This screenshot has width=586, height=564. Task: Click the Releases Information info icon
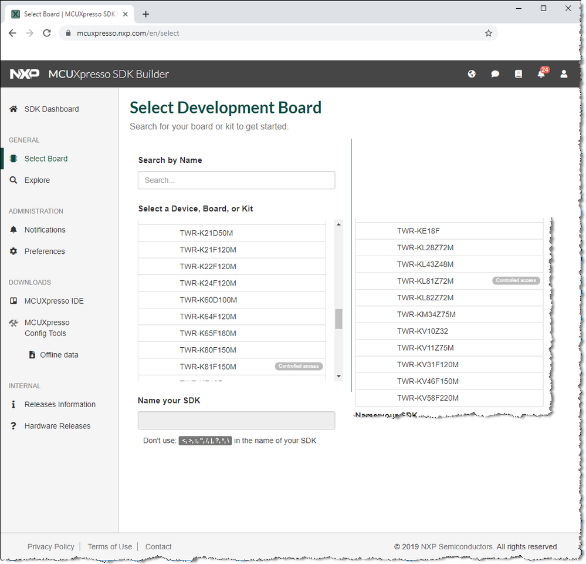coord(13,405)
